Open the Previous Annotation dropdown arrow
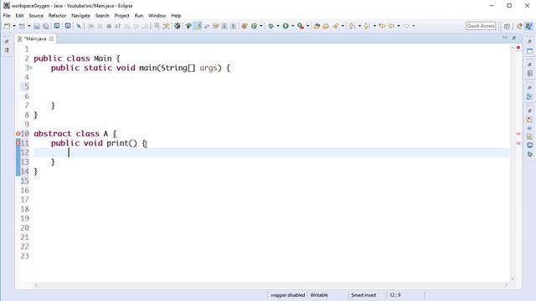 [x=374, y=26]
